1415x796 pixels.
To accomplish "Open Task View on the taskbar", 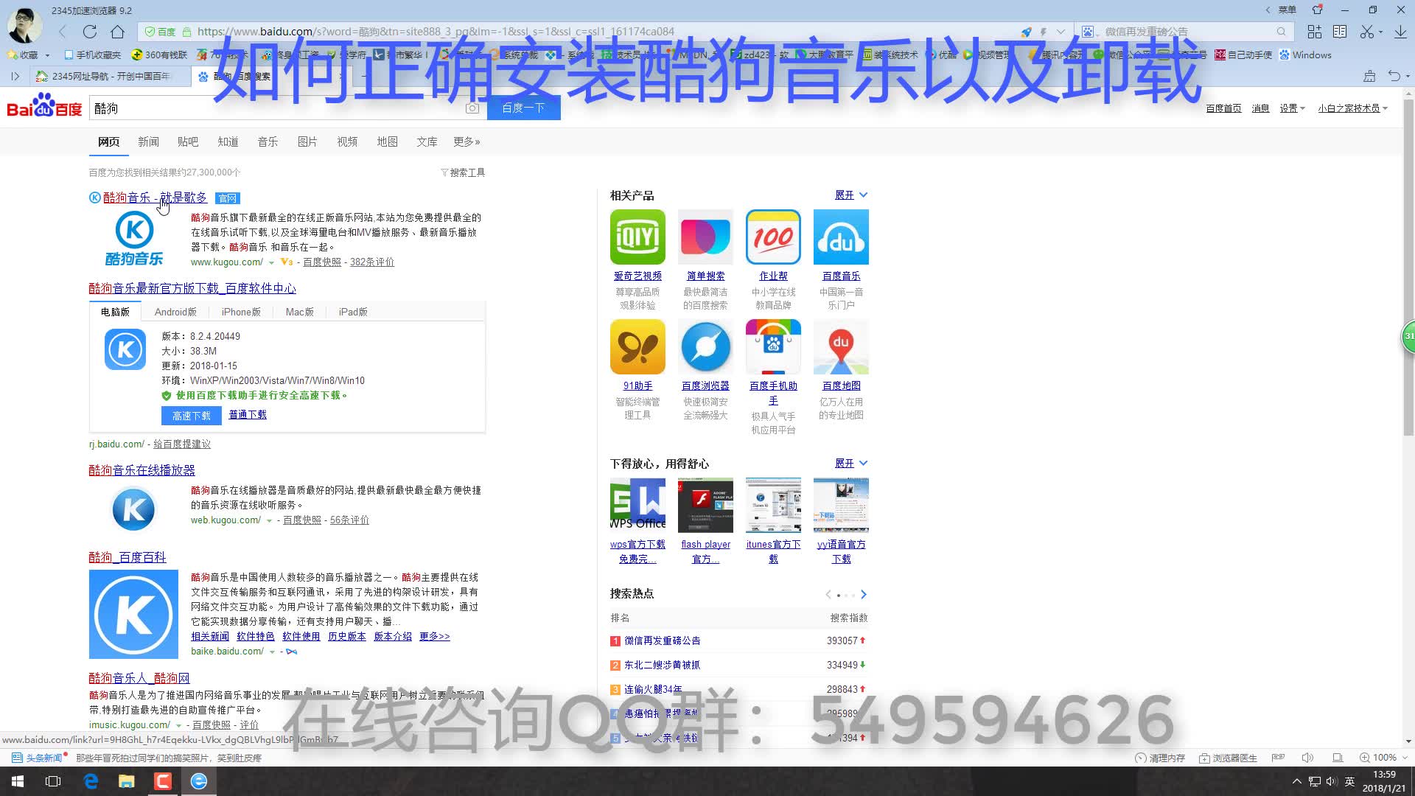I will click(53, 781).
